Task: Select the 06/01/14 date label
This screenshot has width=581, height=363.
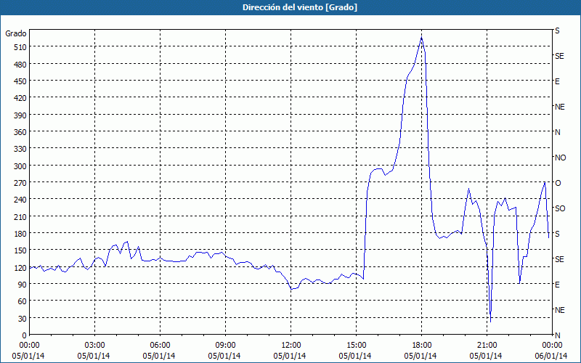Action: click(x=551, y=356)
